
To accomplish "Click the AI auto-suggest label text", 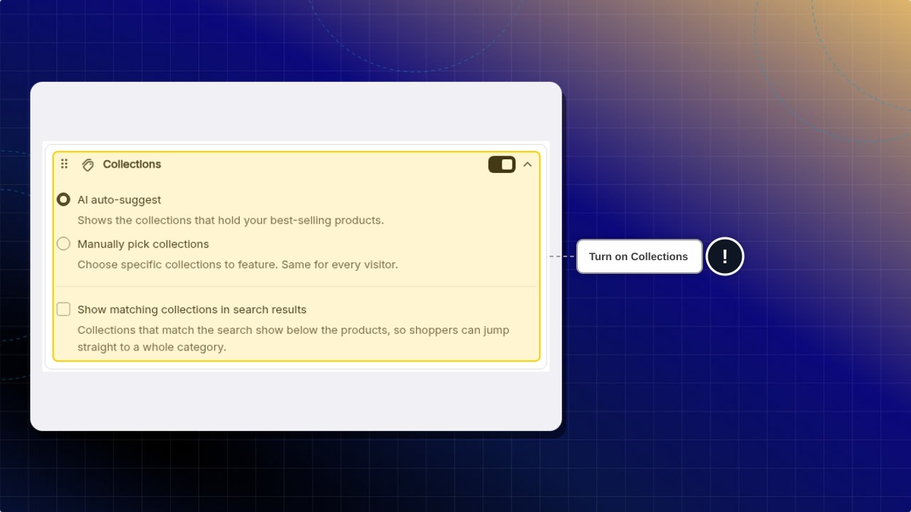I will coord(119,199).
